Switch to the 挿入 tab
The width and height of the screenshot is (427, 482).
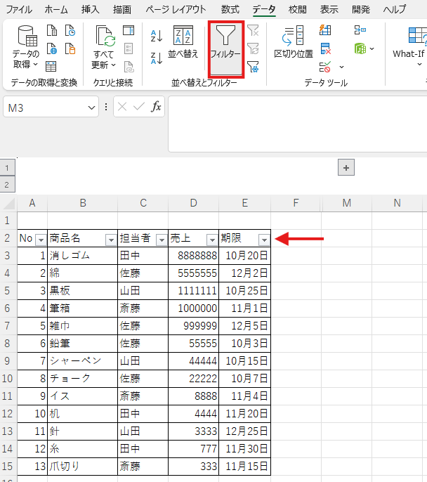point(91,10)
